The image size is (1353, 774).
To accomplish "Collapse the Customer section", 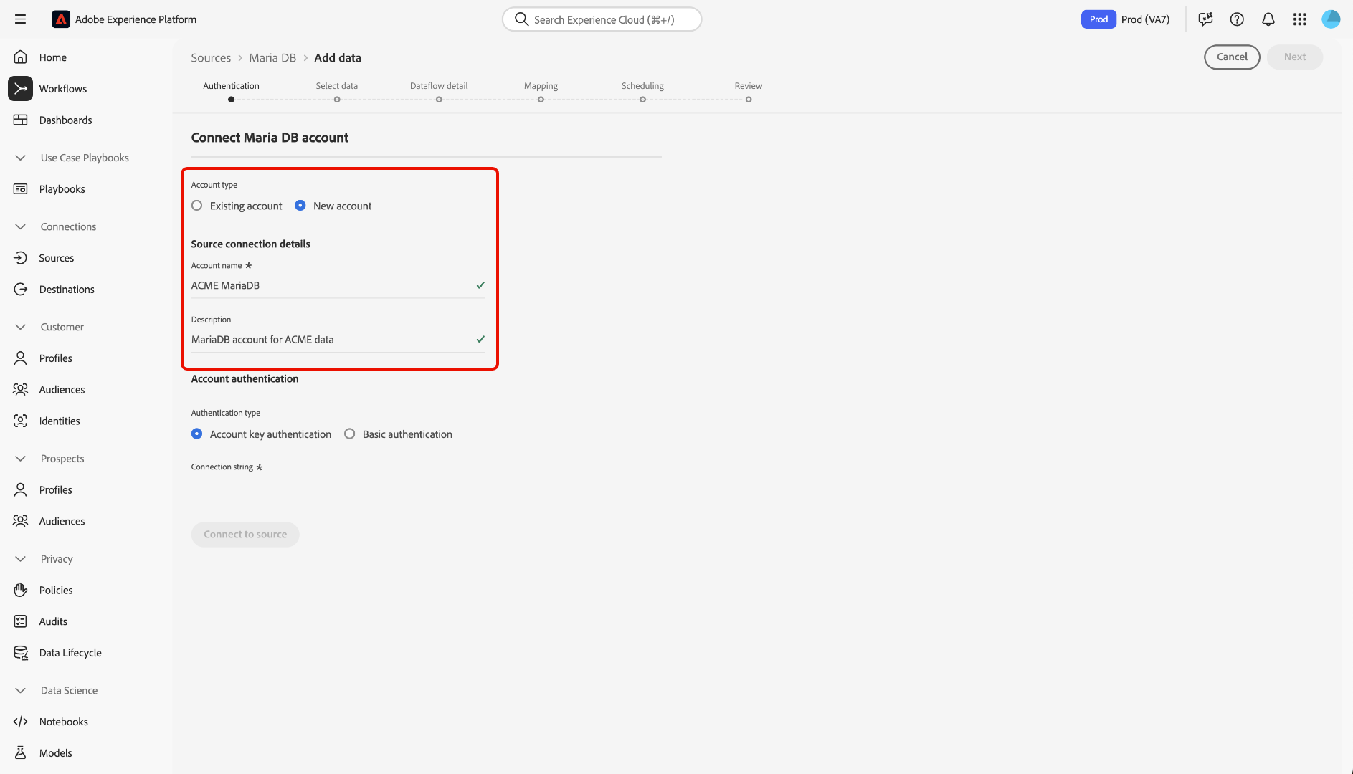I will [21, 327].
